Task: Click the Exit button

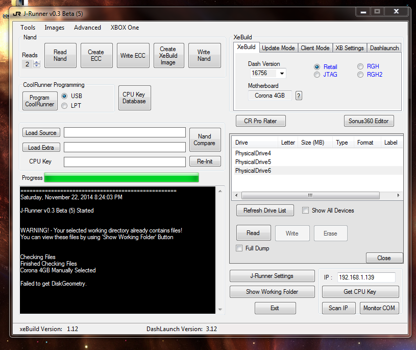Action: click(275, 308)
